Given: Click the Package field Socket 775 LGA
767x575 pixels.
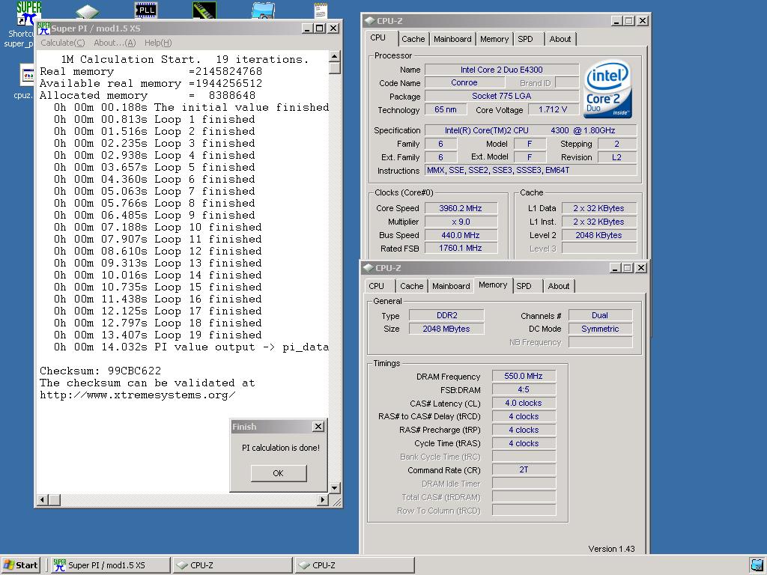Looking at the screenshot, I should pyautogui.click(x=501, y=97).
